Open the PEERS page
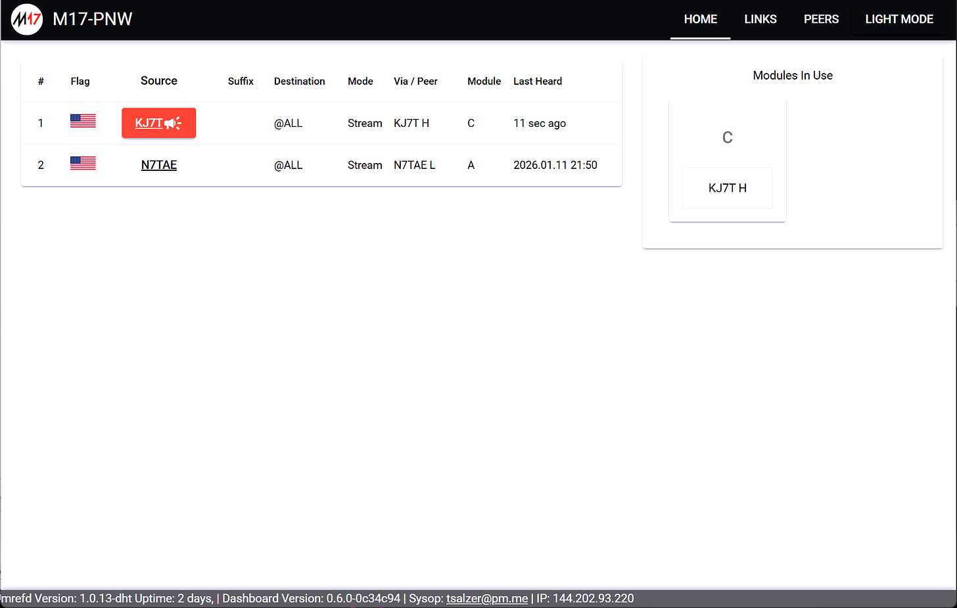The width and height of the screenshot is (957, 608). (821, 19)
